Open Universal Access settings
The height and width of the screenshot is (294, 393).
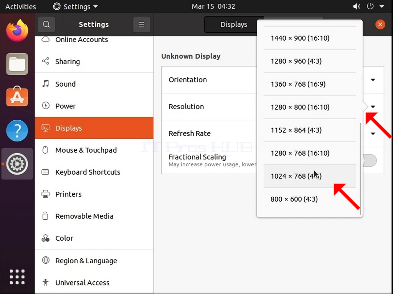(x=94, y=283)
